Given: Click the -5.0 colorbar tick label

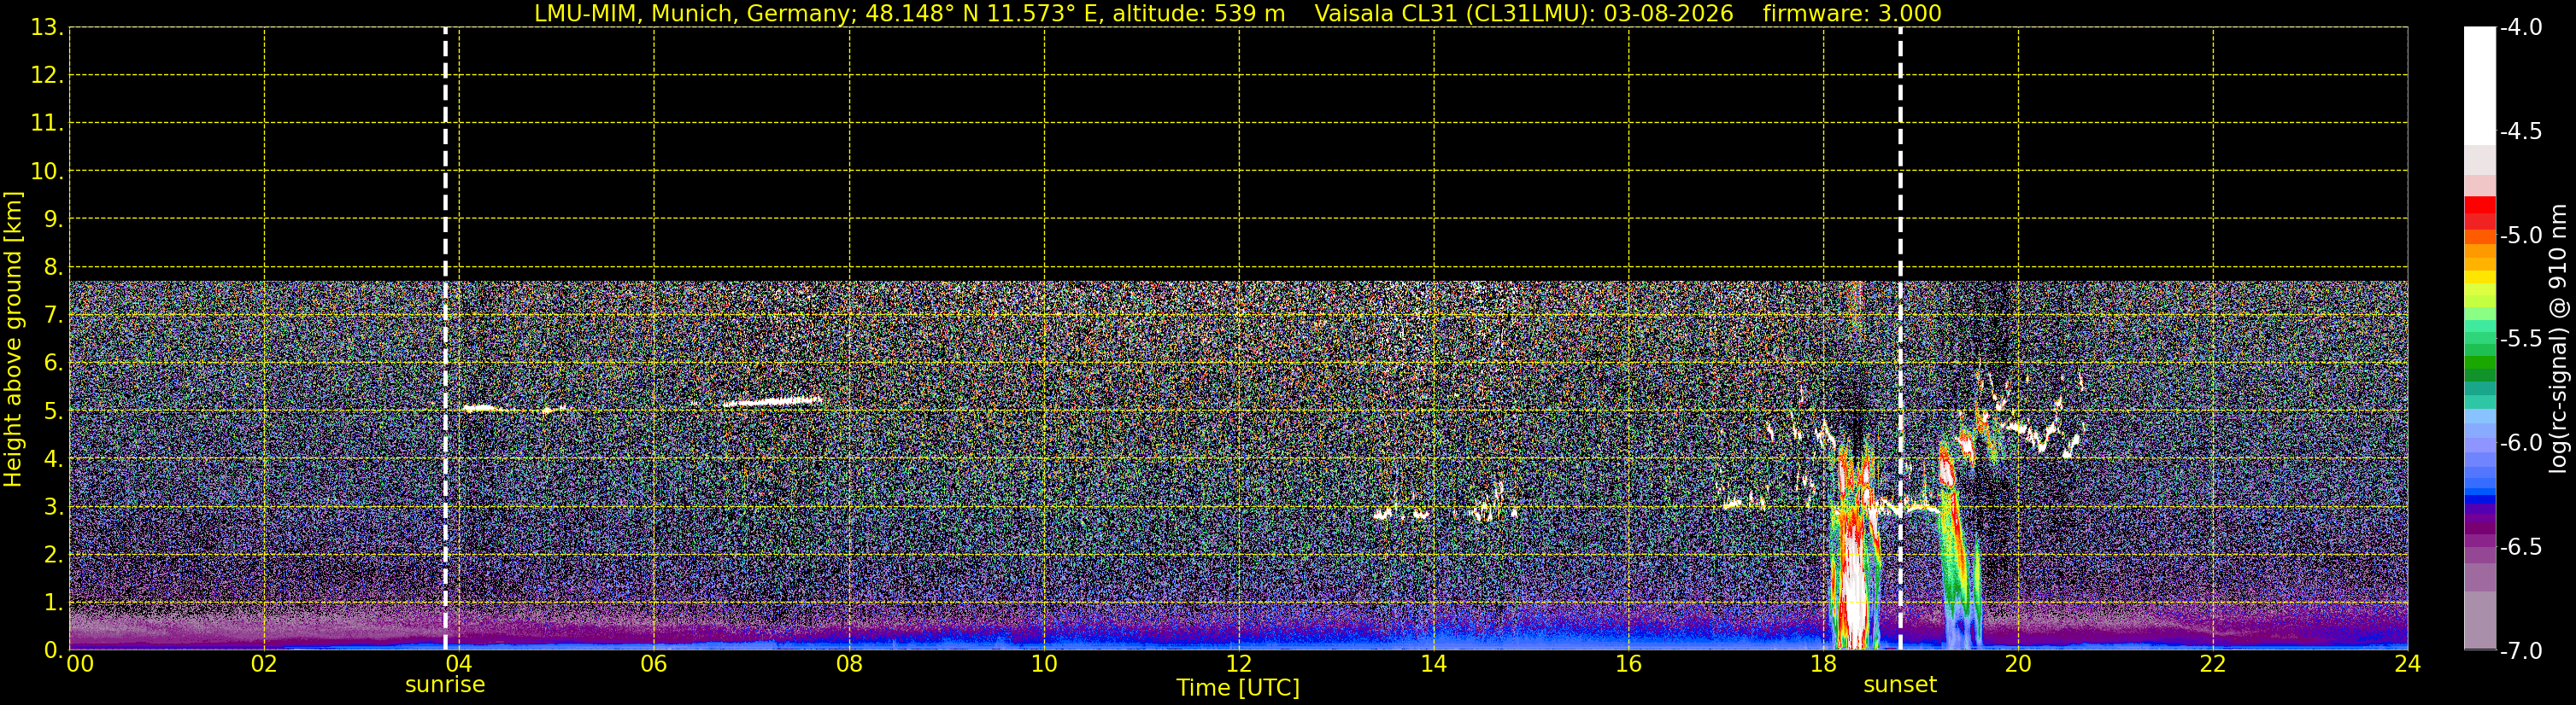Looking at the screenshot, I should click(2520, 236).
